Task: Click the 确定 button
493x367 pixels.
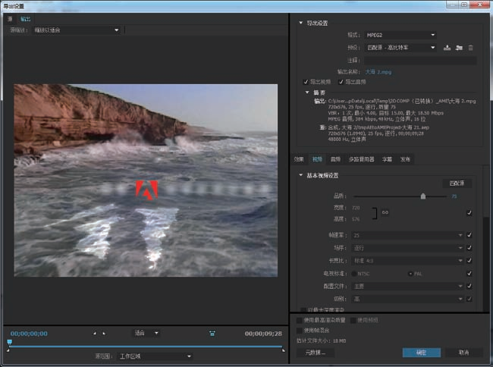Action: [x=421, y=353]
